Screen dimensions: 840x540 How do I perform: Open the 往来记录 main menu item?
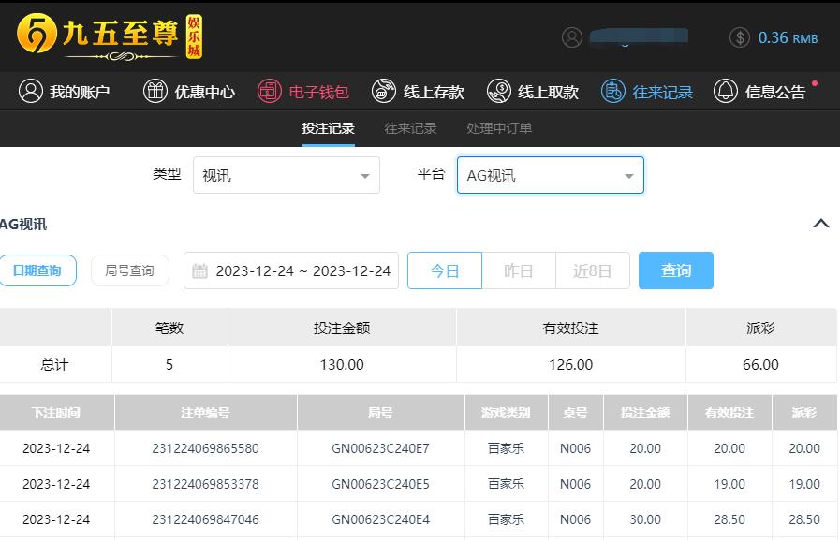coord(647,92)
